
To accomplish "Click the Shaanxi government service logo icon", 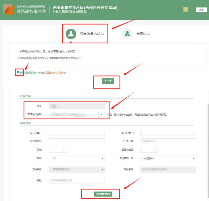I will coord(9,10).
